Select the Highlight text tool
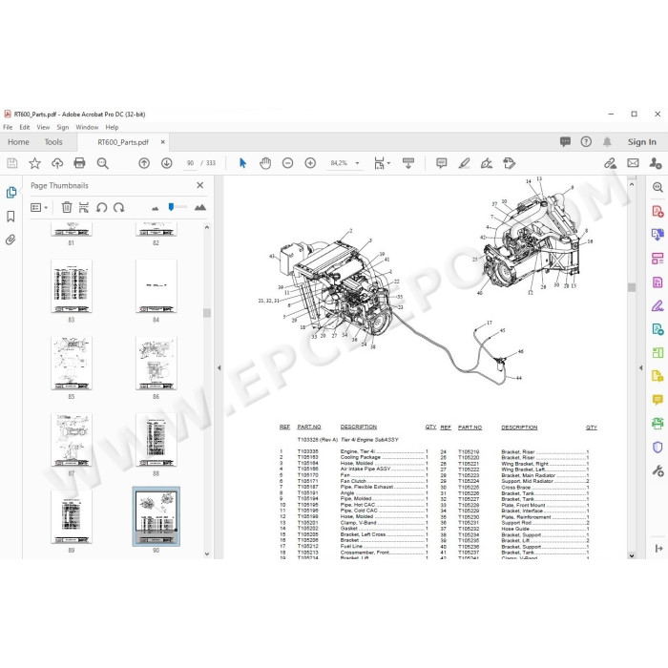Screen dimensions: 668x668 [x=464, y=163]
